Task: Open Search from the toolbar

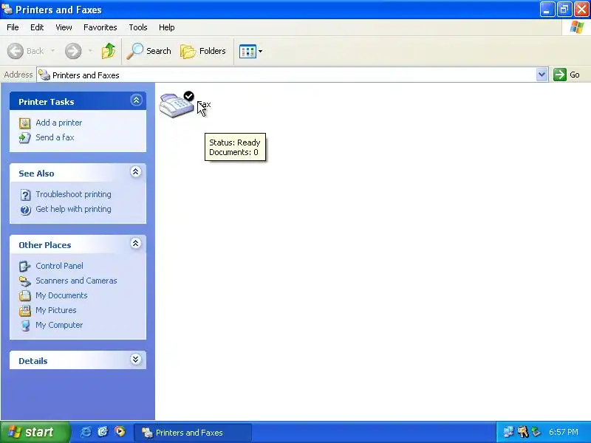Action: (x=148, y=51)
